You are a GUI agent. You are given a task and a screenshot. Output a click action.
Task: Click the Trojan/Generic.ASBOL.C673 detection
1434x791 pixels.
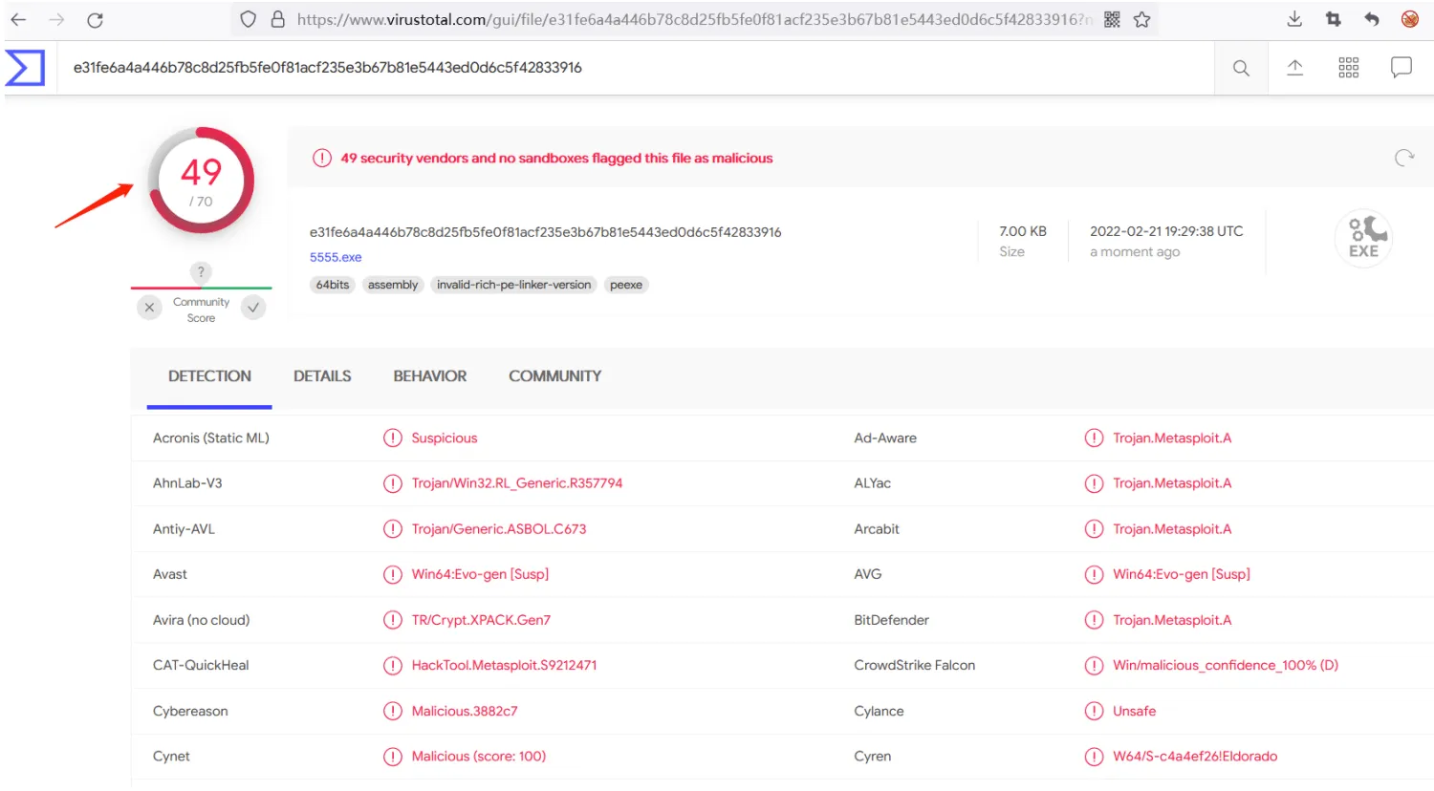(499, 529)
